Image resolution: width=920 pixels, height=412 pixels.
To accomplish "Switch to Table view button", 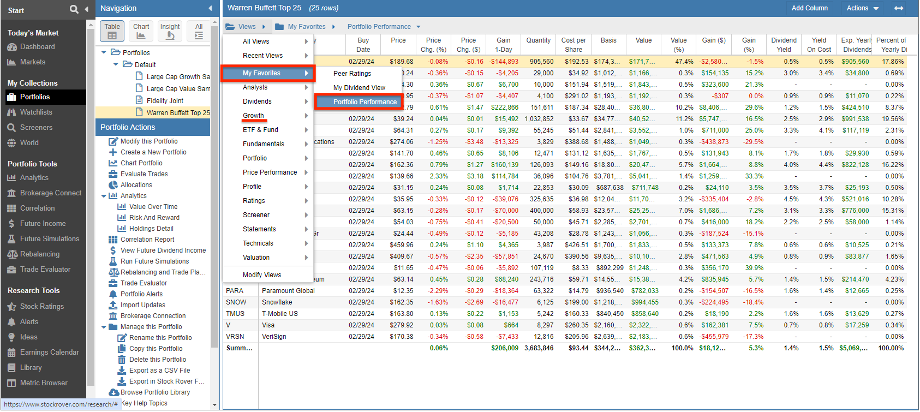I will click(x=112, y=31).
